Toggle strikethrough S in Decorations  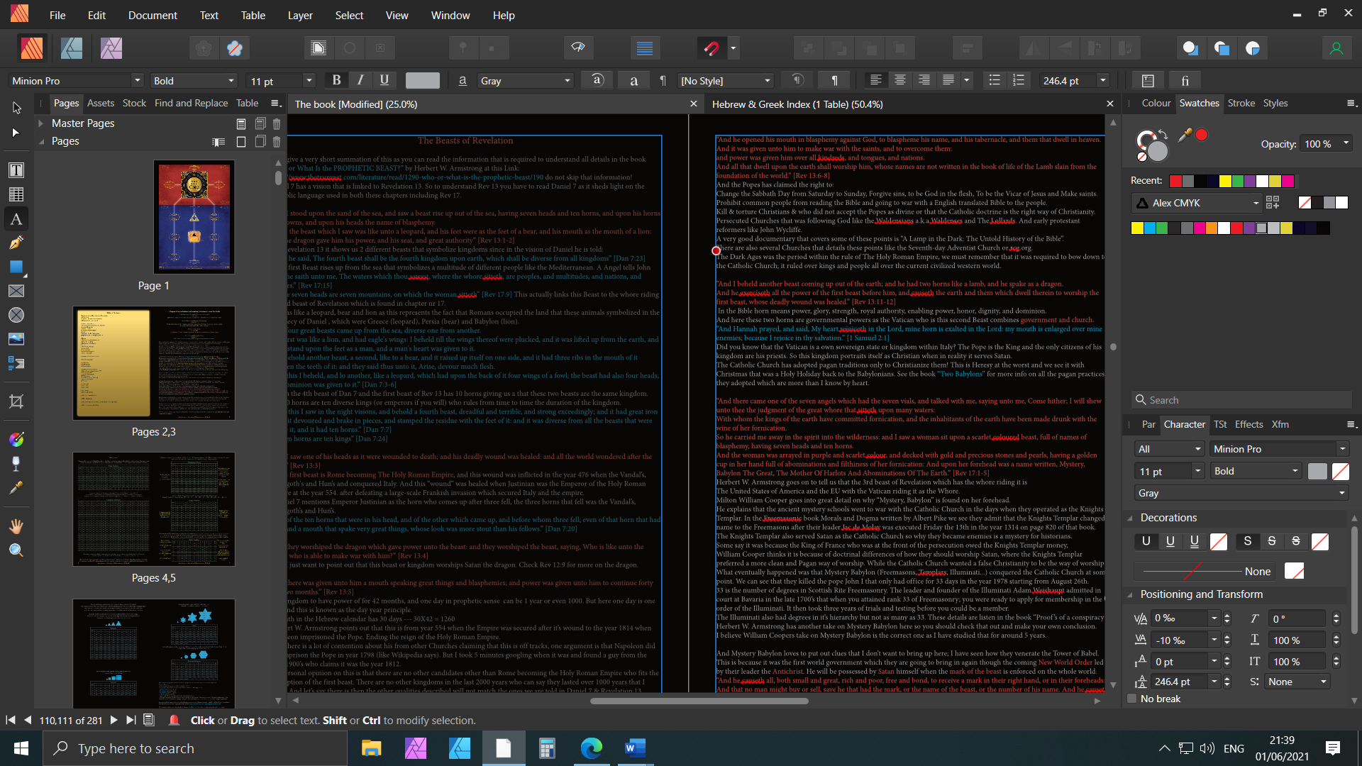(x=1272, y=541)
